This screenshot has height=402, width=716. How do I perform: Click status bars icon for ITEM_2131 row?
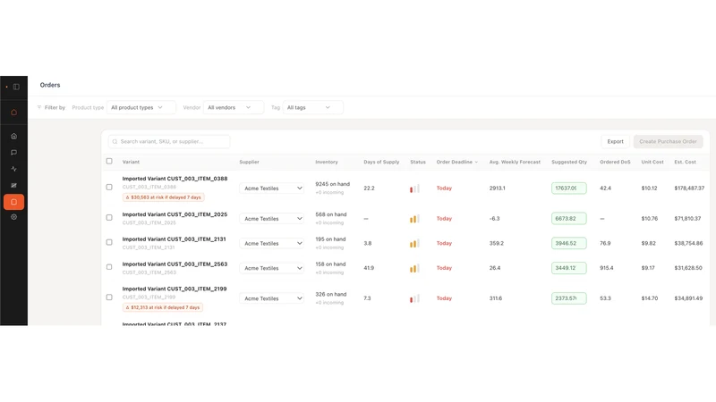[x=414, y=243]
